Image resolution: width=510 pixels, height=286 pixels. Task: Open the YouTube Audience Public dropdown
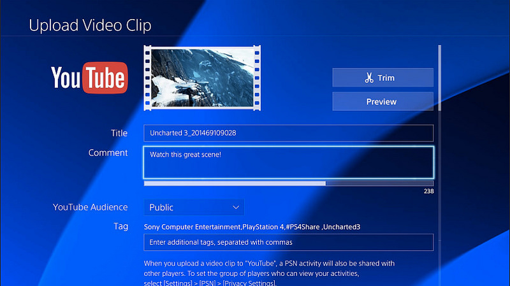coord(193,207)
